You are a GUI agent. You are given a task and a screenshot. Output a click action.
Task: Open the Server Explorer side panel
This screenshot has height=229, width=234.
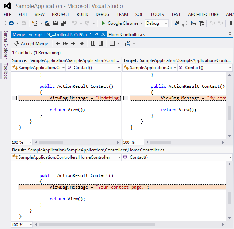pyautogui.click(x=6, y=44)
